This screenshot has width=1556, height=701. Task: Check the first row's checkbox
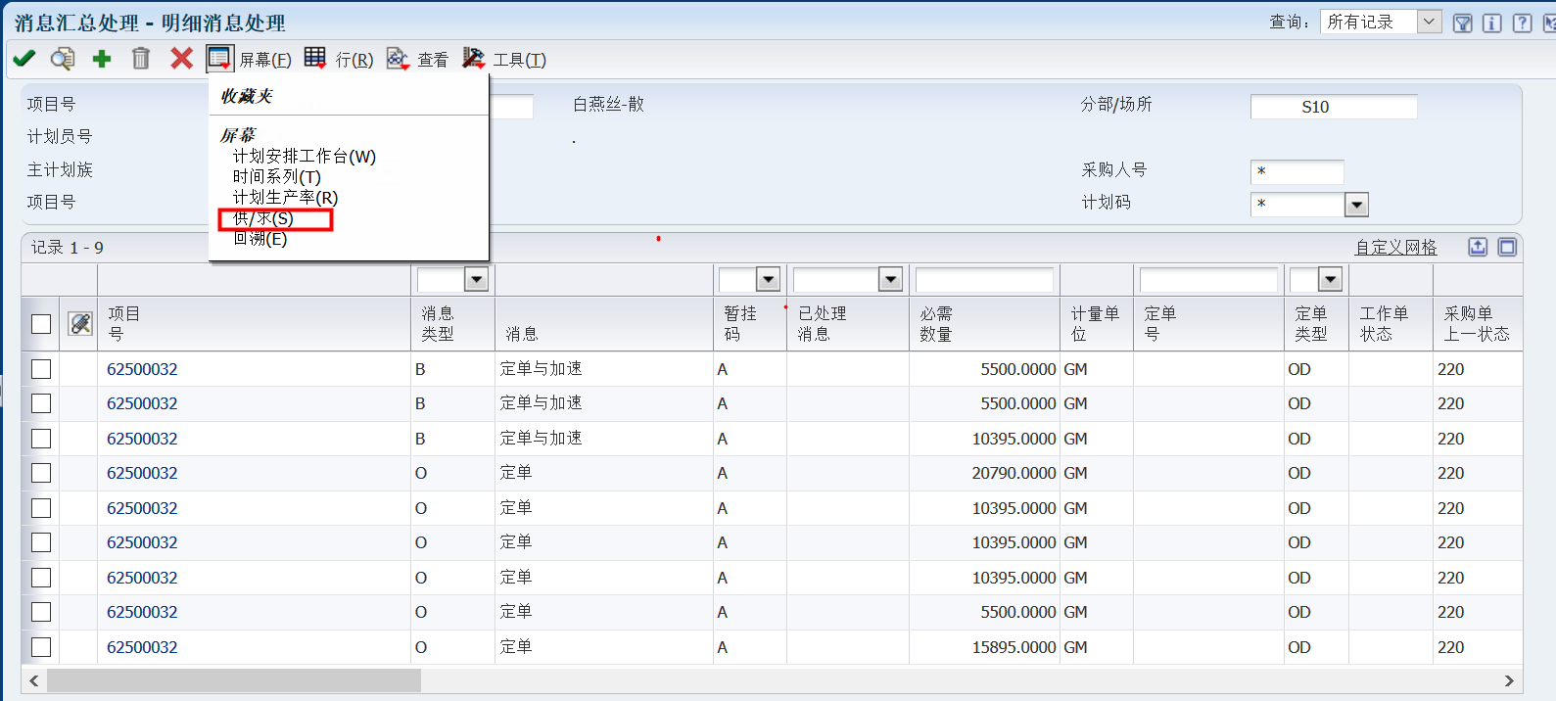[41, 369]
